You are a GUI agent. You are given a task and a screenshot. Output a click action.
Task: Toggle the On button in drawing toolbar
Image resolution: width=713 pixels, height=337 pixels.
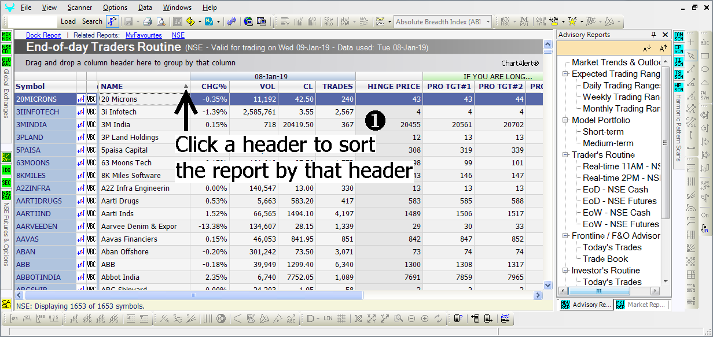[x=705, y=215]
